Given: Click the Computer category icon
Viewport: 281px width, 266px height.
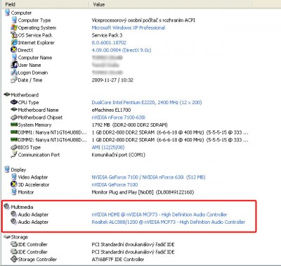Looking at the screenshot, I should click(x=7, y=13).
